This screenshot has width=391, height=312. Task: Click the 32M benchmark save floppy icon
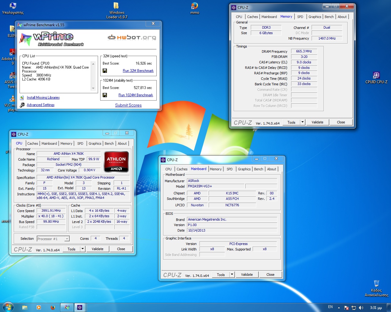coord(105,71)
